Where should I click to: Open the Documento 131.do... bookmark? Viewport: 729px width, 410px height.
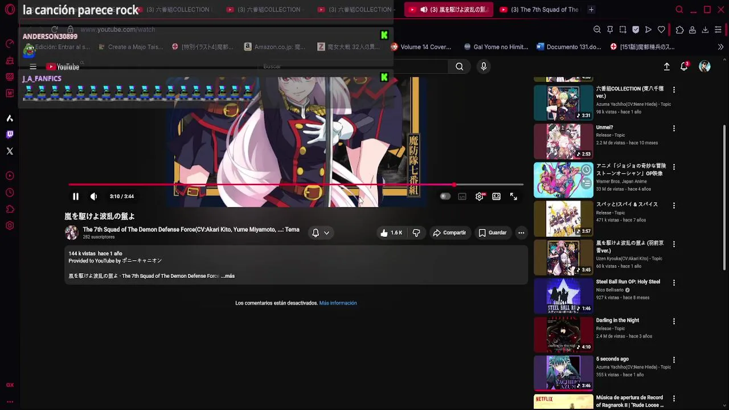[x=568, y=47]
